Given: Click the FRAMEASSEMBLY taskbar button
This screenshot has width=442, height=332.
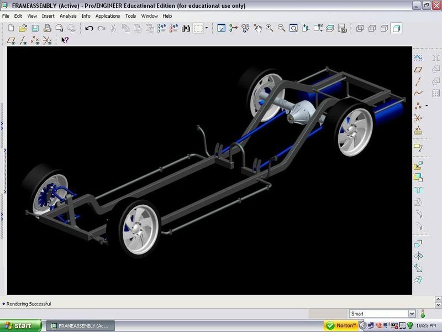Looking at the screenshot, I should tap(79, 325).
